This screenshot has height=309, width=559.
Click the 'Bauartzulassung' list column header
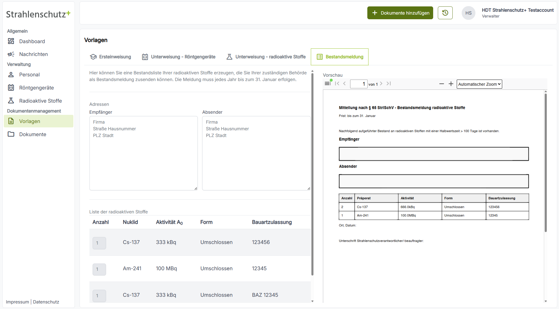tap(272, 222)
